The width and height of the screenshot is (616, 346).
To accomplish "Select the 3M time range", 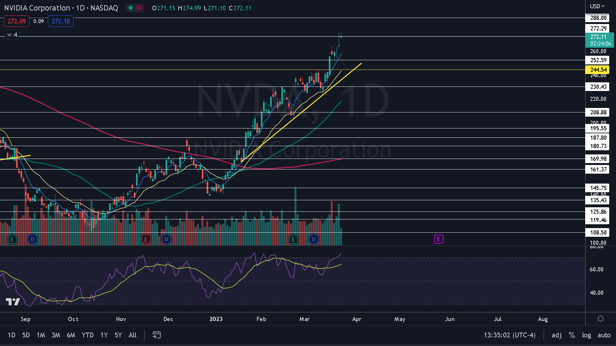I will tap(56, 335).
